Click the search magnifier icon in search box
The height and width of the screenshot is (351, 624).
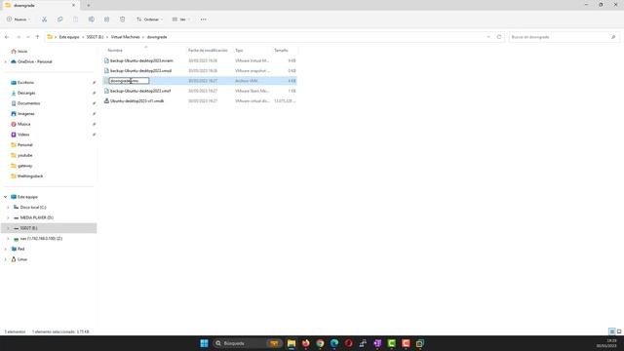pos(613,37)
